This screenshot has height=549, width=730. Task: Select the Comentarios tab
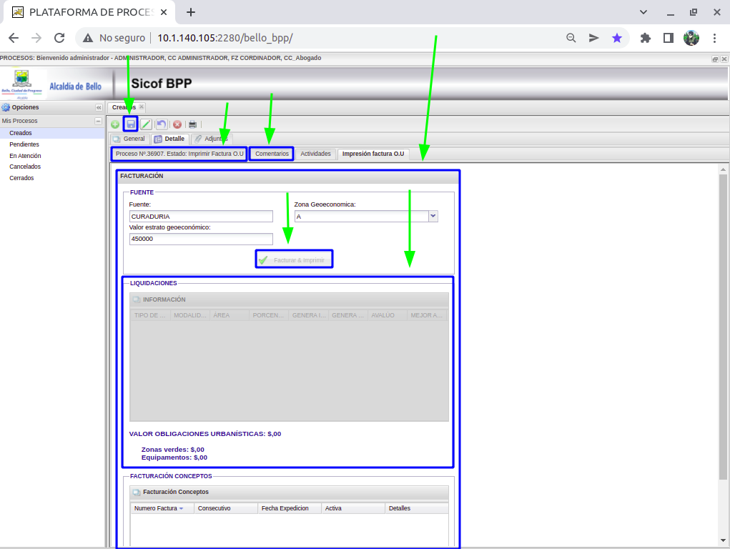tap(272, 154)
